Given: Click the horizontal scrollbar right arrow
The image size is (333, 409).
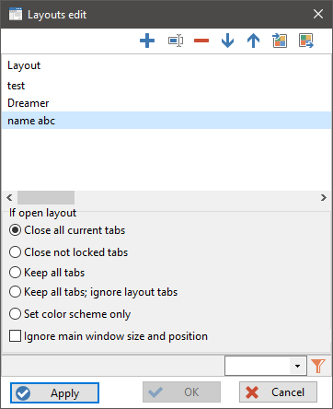Looking at the screenshot, I should 324,197.
